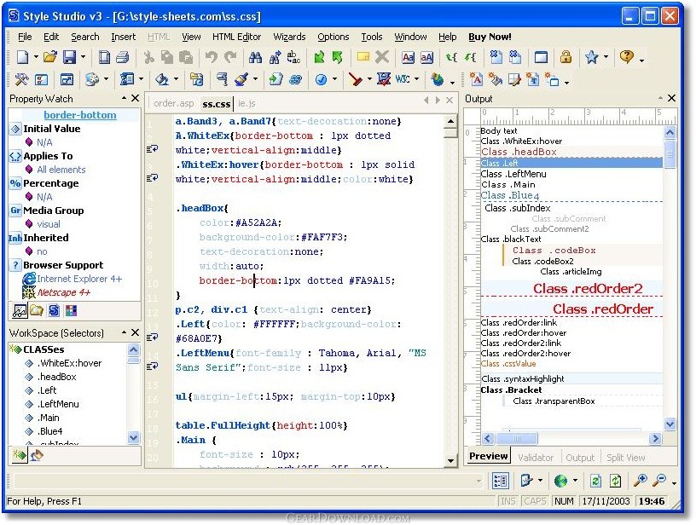This screenshot has width=696, height=525.
Task: Open the dropdown beside the red brush icon
Action: 369,80
